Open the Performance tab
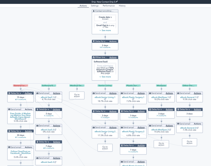 coord(109,6)
